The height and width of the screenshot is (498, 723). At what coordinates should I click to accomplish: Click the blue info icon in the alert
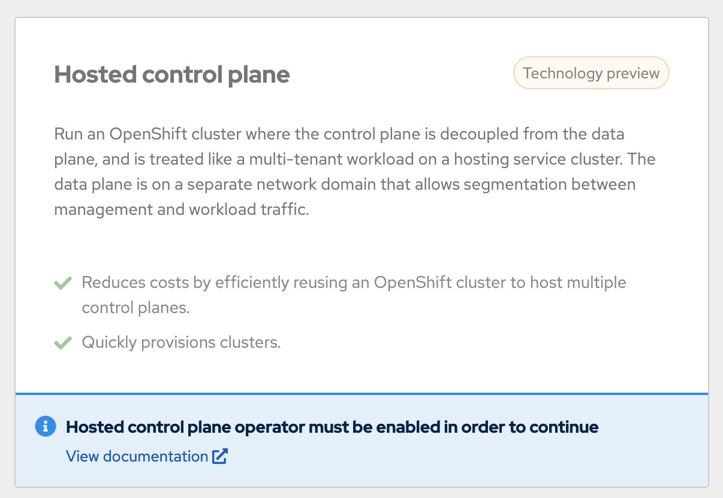pyautogui.click(x=46, y=426)
